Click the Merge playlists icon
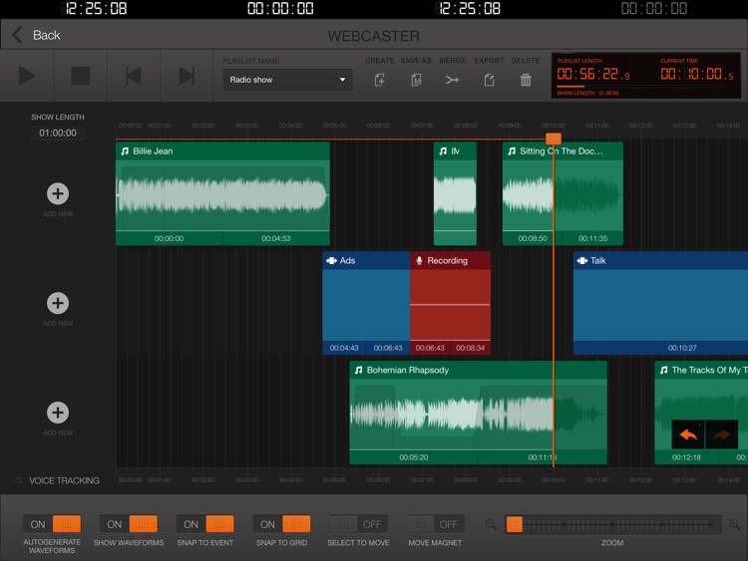The image size is (748, 561). point(452,80)
